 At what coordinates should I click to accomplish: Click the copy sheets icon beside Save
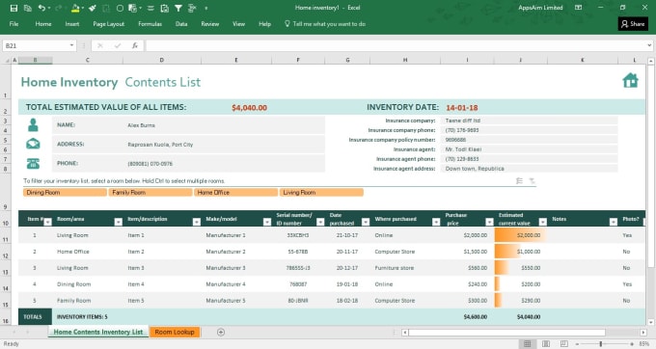point(28,8)
